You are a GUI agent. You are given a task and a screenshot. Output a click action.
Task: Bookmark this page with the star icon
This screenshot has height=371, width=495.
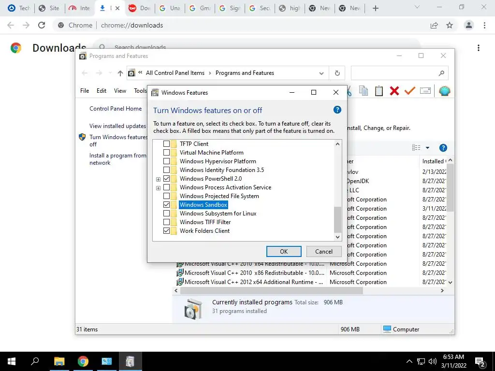click(x=450, y=25)
